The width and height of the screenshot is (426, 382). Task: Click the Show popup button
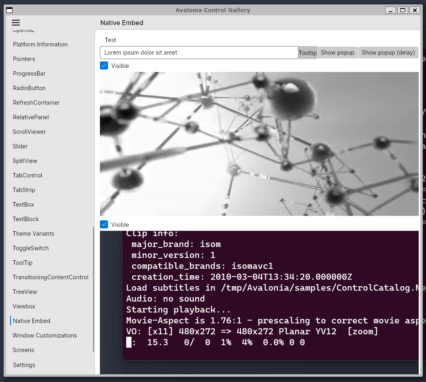coord(337,52)
